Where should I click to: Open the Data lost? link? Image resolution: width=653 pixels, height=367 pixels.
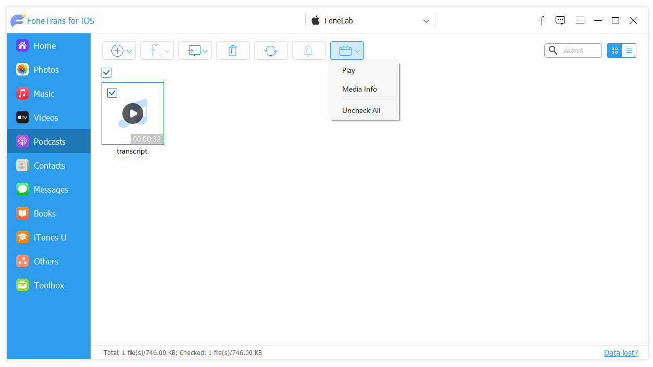tap(621, 352)
